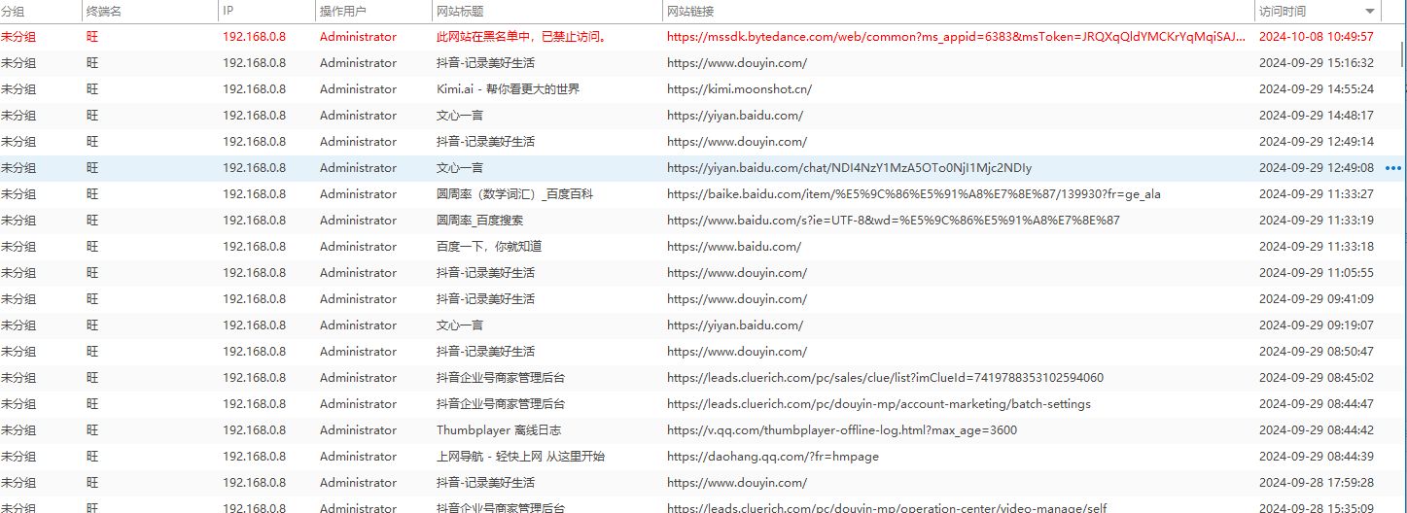Select the daohang.qq.com/?fr=hmpage URL cell
Image resolution: width=1407 pixels, height=513 pixels.
[773, 457]
